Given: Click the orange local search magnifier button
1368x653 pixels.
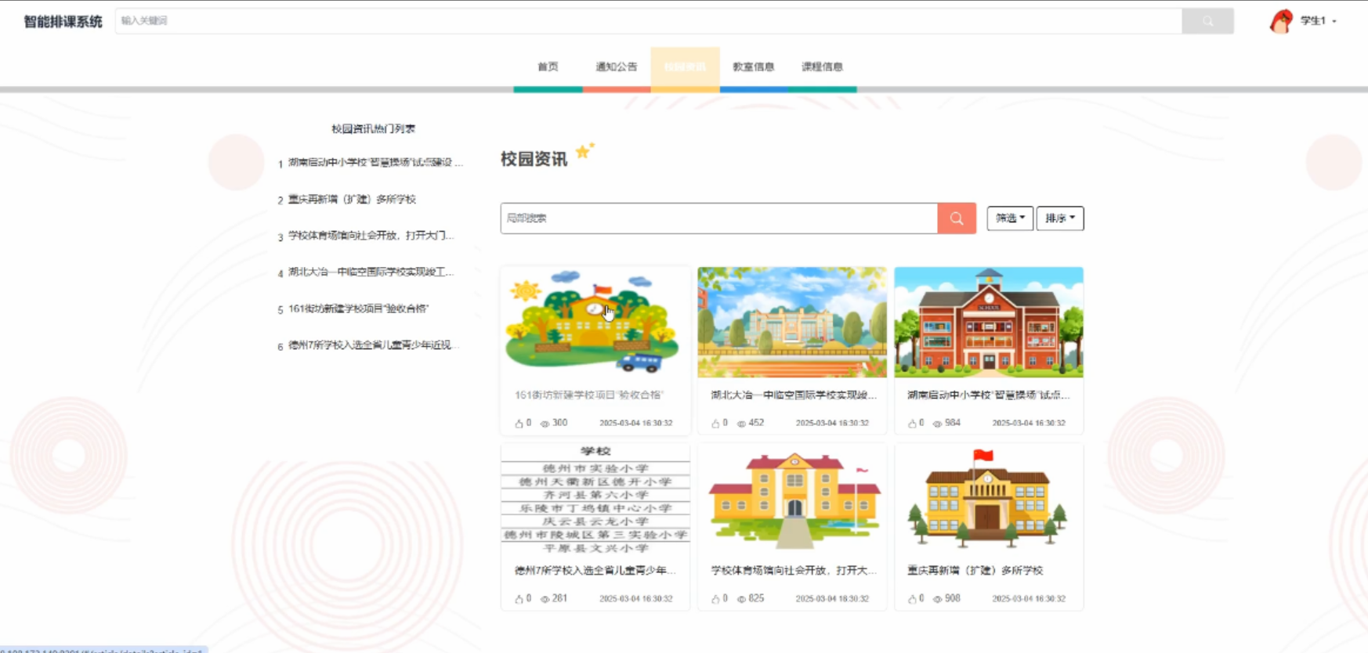Looking at the screenshot, I should pyautogui.click(x=957, y=218).
